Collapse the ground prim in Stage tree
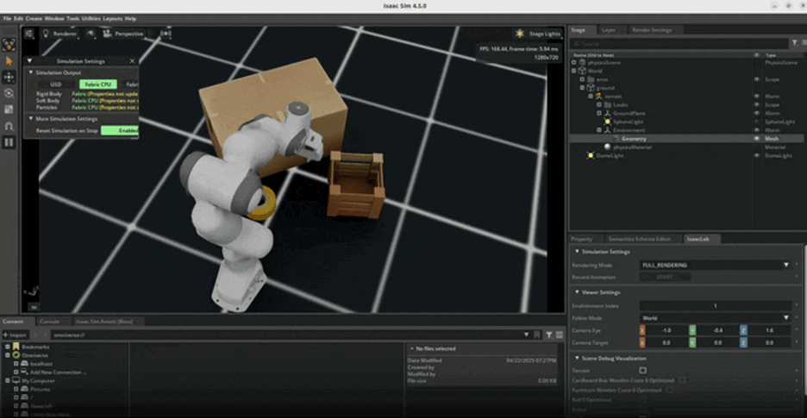 point(583,87)
